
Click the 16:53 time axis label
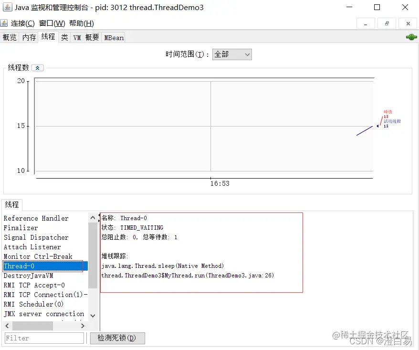click(x=220, y=184)
